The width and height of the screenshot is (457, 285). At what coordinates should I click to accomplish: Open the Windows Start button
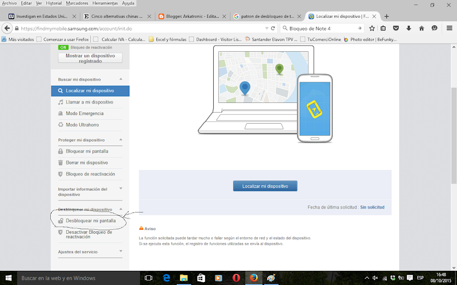(9, 278)
